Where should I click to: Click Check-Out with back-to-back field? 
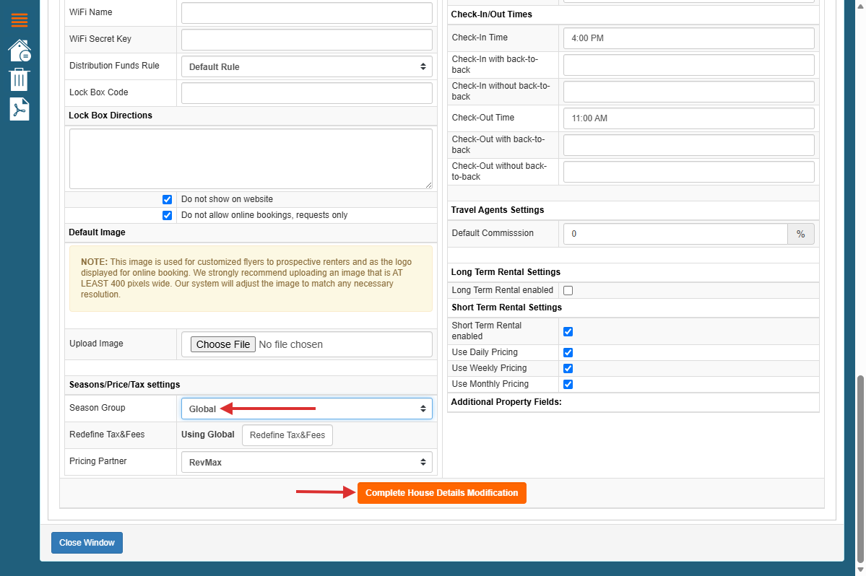point(689,145)
